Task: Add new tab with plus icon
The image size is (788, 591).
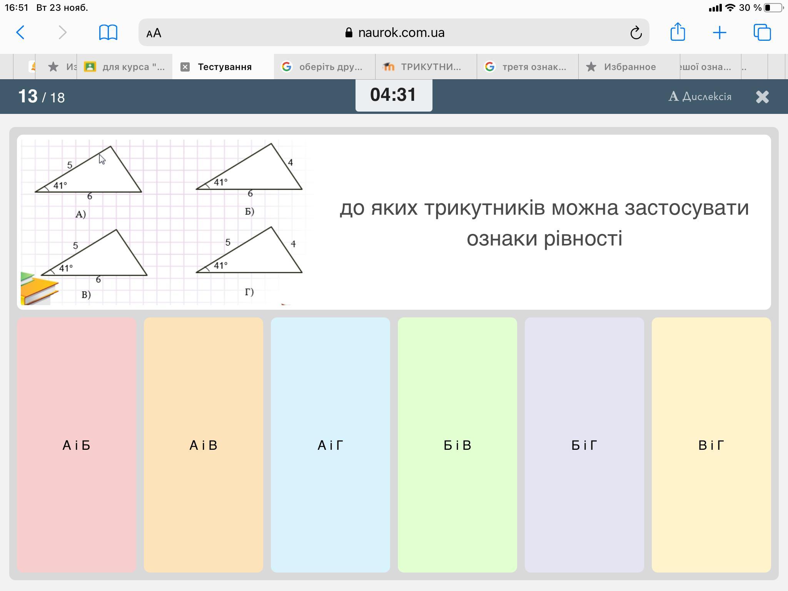Action: pyautogui.click(x=719, y=33)
